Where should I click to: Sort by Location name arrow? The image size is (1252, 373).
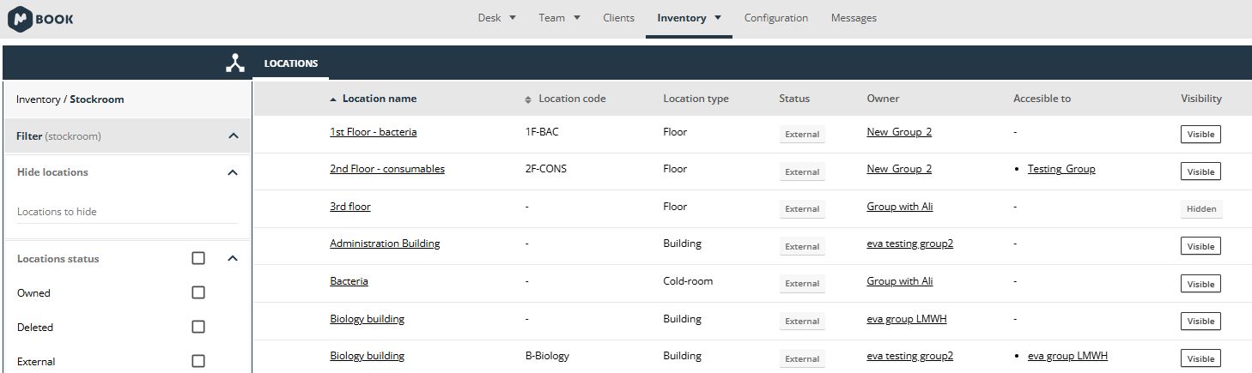click(x=333, y=99)
